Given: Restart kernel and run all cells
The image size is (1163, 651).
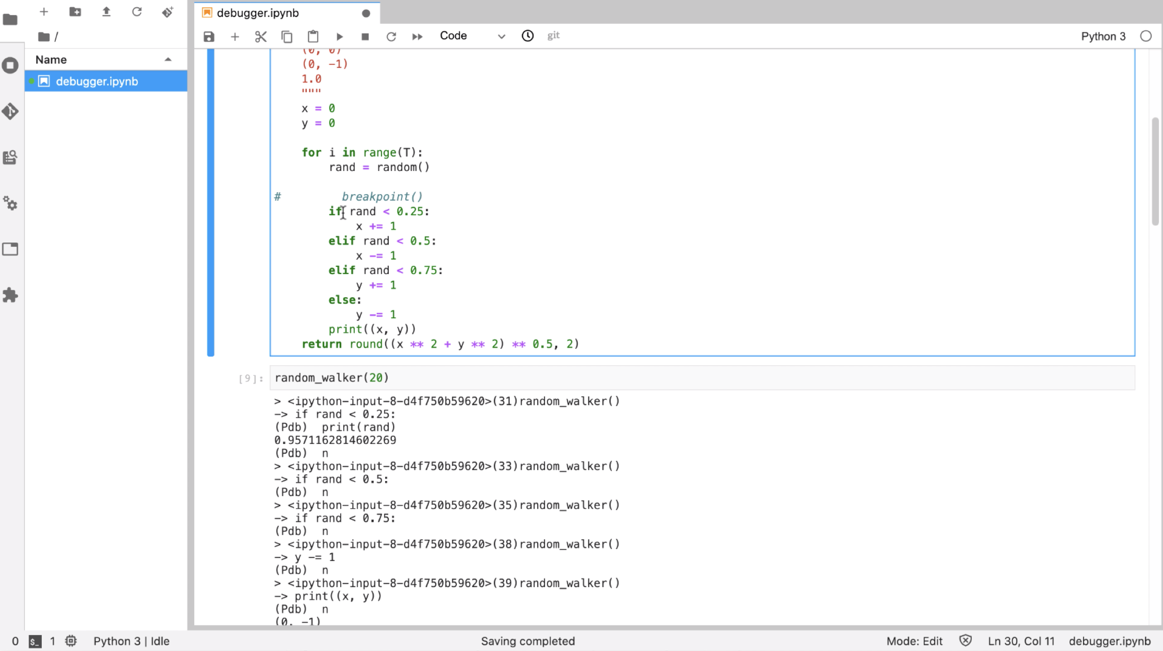Looking at the screenshot, I should pyautogui.click(x=417, y=37).
